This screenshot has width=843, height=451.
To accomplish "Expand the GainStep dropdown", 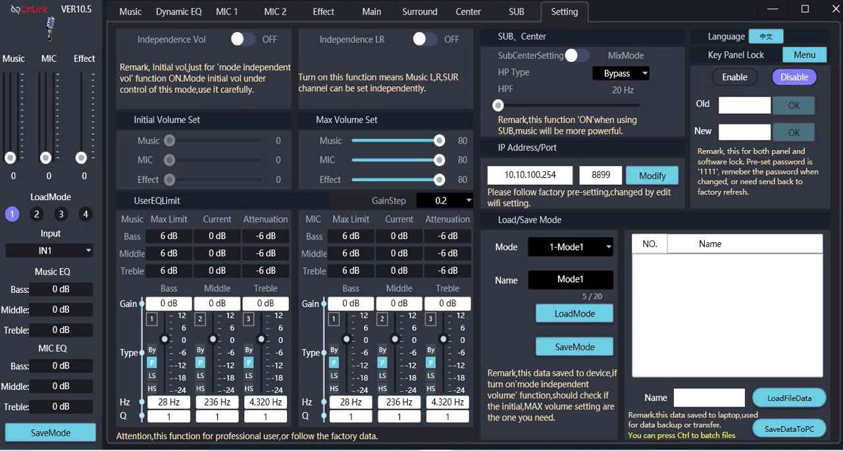I will [445, 200].
